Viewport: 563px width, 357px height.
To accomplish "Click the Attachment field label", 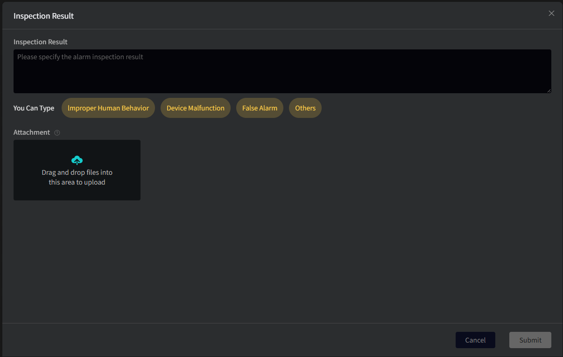I will click(32, 132).
